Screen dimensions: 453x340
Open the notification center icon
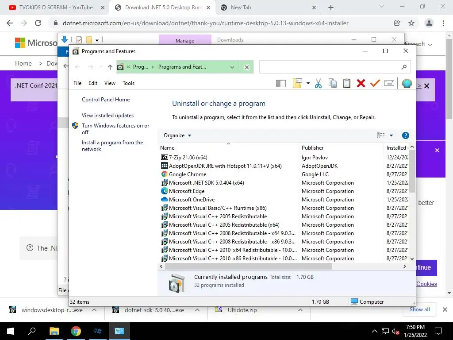point(438,331)
